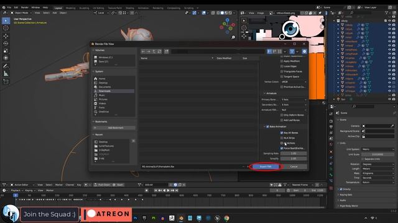Open the Vertex Colors dropdown
The image size is (398, 223).
pos(294,82)
